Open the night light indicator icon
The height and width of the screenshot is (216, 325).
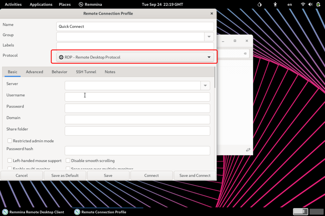pos(260,4)
